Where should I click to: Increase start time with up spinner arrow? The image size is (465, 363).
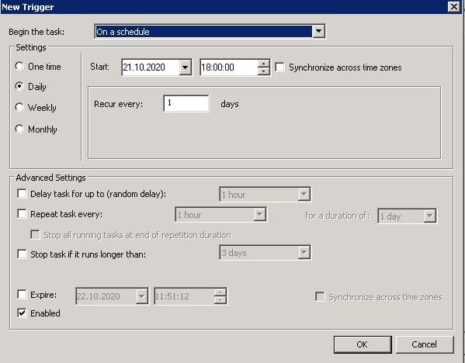[x=263, y=64]
